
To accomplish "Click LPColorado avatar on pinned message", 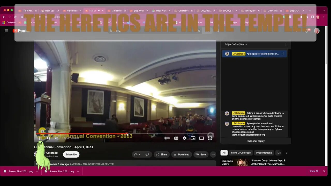I will [x=227, y=54].
